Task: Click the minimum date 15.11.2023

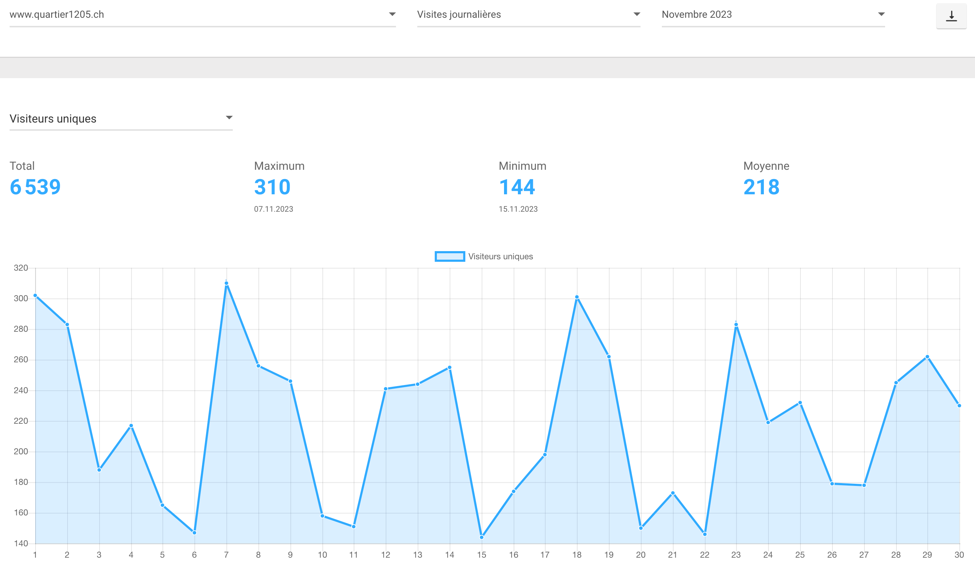Action: click(x=518, y=209)
